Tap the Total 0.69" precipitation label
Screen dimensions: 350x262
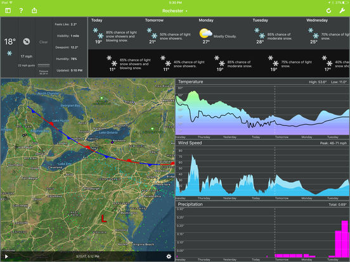(337, 204)
